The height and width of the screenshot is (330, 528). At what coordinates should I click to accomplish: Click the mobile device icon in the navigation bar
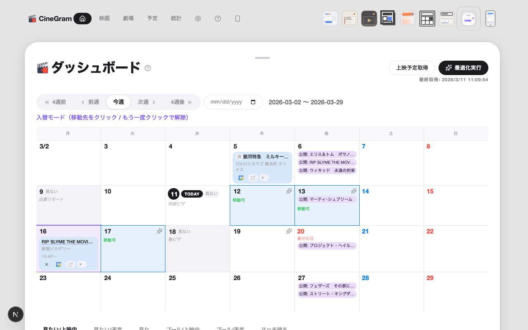[x=238, y=19]
